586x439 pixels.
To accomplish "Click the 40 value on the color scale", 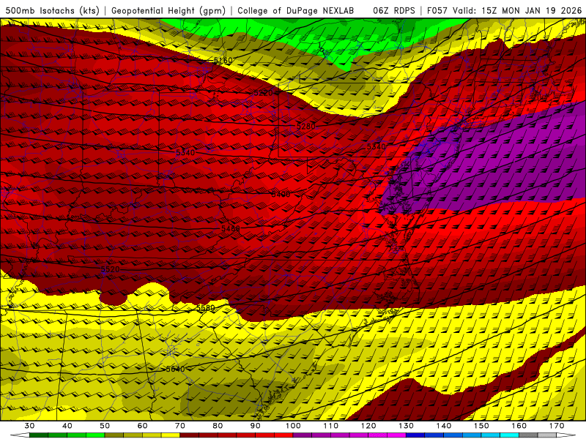I will (x=67, y=426).
